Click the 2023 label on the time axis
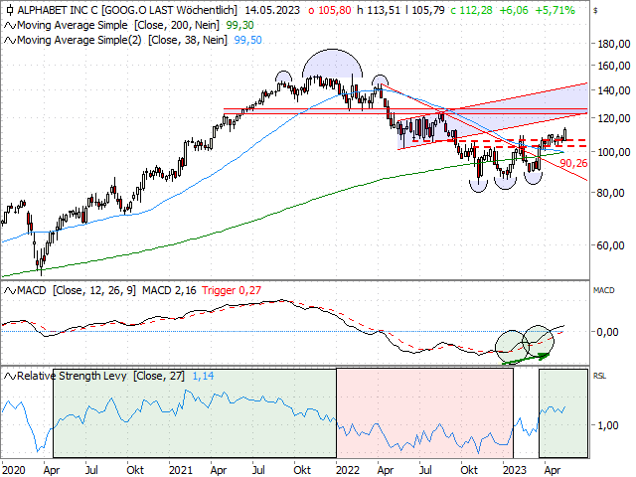 pyautogui.click(x=515, y=470)
